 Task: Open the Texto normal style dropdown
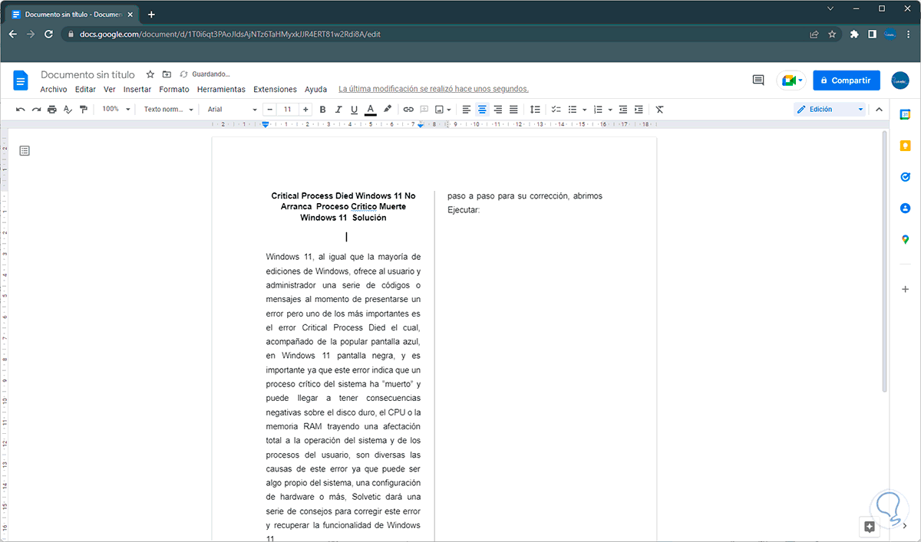tap(168, 110)
